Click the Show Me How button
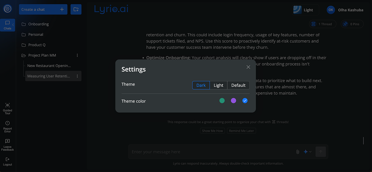This screenshot has height=172, width=372. point(212,130)
